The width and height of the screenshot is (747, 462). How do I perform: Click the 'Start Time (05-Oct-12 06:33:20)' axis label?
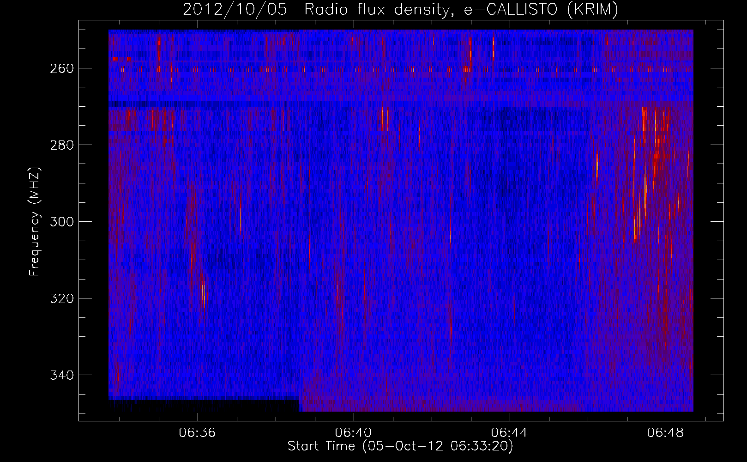[x=400, y=446]
